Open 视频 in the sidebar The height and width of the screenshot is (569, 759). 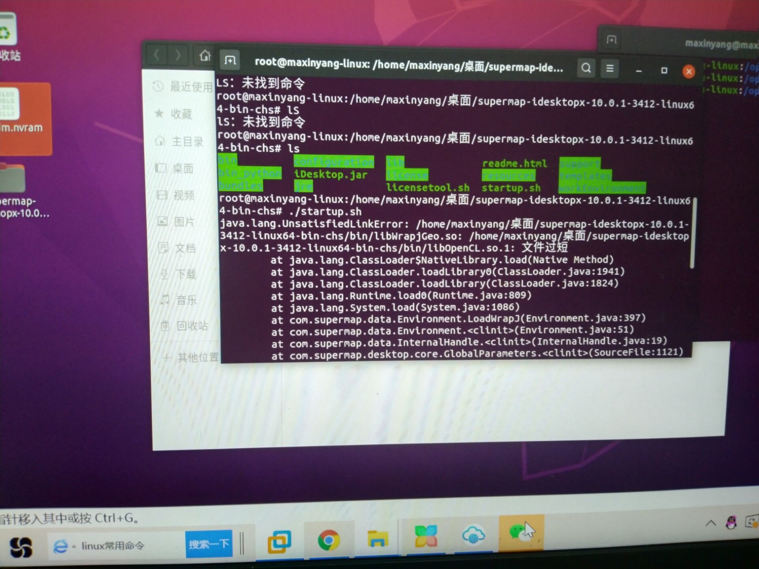tap(176, 195)
